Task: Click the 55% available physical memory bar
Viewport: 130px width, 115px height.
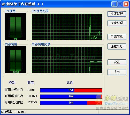Action: [x=71, y=90]
